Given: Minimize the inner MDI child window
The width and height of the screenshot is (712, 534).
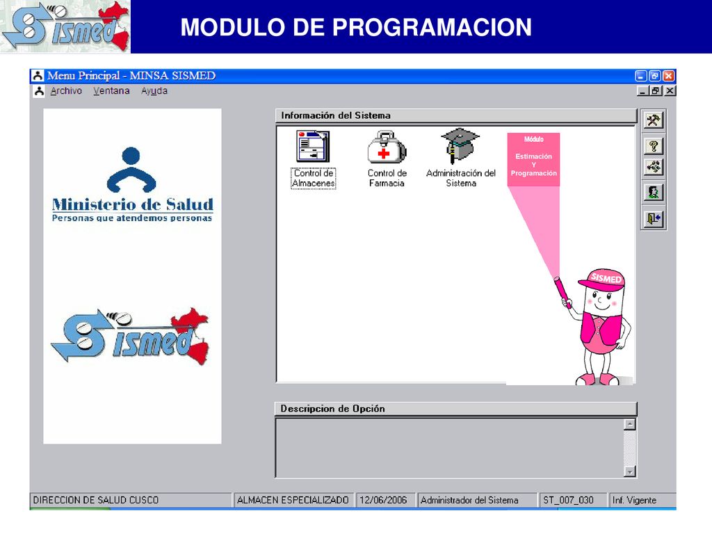Looking at the screenshot, I should (x=642, y=91).
